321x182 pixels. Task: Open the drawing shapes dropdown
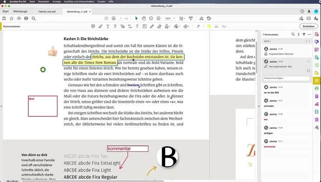point(186,26)
